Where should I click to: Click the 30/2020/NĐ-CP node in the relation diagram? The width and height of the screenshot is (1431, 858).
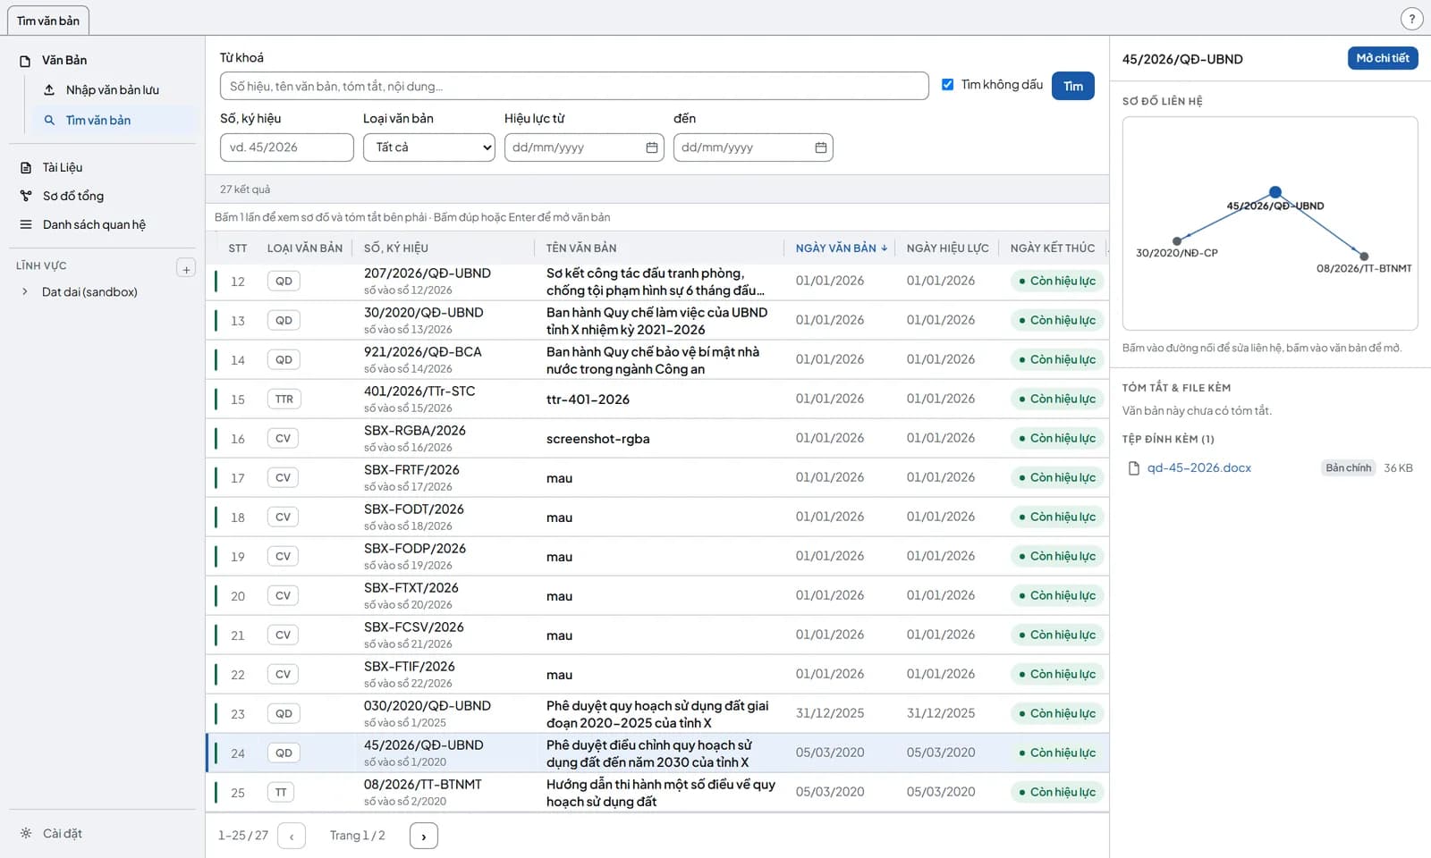coord(1177,241)
